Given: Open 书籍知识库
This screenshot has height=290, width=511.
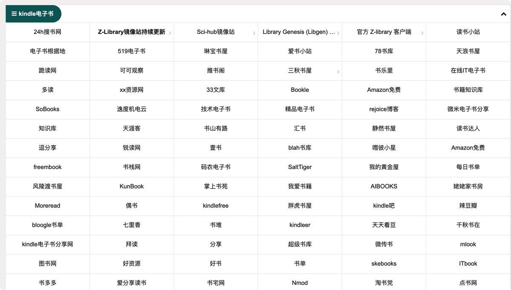Looking at the screenshot, I should [468, 90].
